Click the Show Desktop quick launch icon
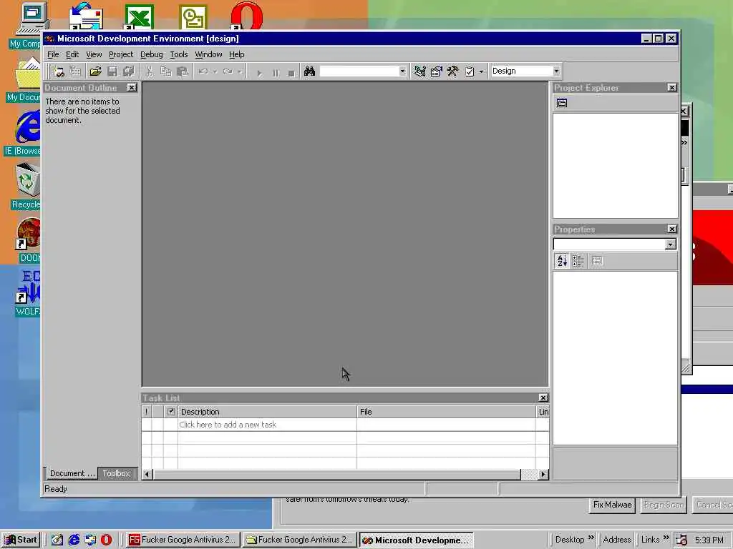 point(57,540)
